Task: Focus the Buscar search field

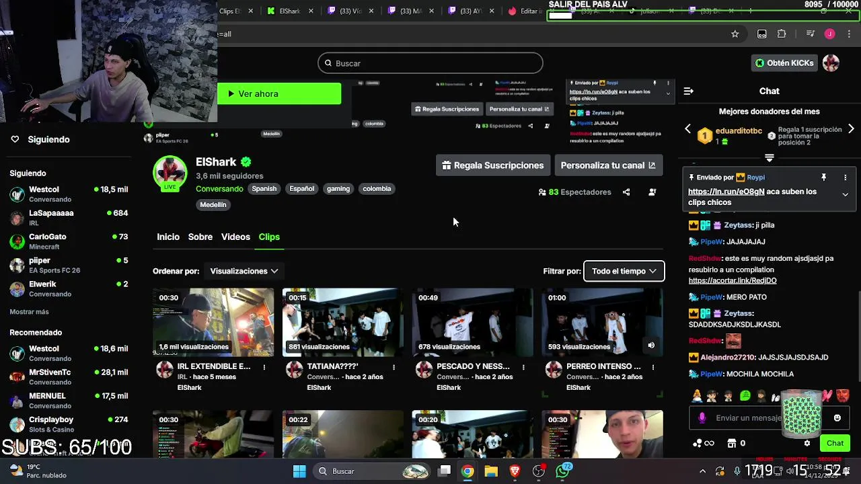Action: tap(430, 63)
